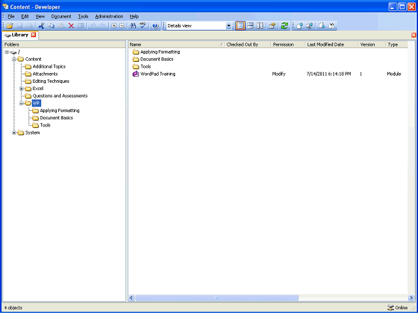Click the Collapse all toolbar icon
Screen dimensions: 418x313
coord(122,26)
